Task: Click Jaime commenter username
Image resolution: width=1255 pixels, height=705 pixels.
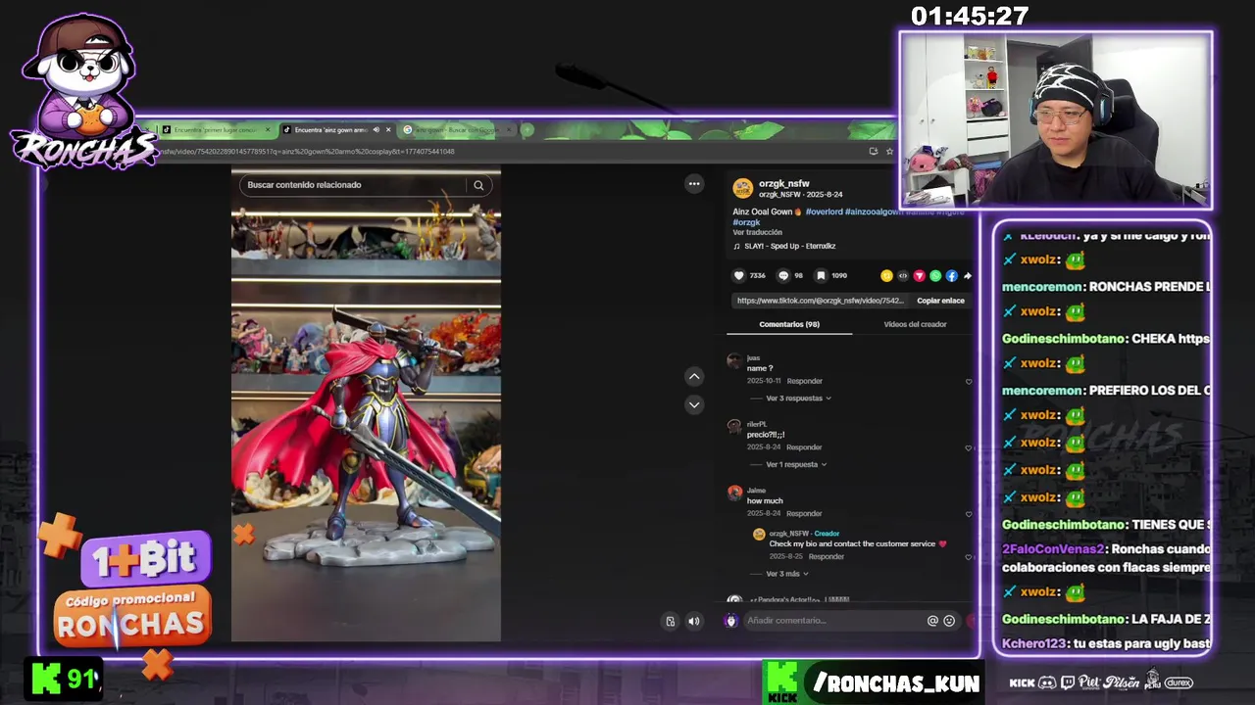Action: tap(756, 491)
